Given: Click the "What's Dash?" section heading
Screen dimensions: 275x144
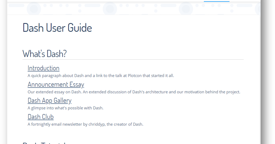Looking at the screenshot, I should (x=45, y=54).
